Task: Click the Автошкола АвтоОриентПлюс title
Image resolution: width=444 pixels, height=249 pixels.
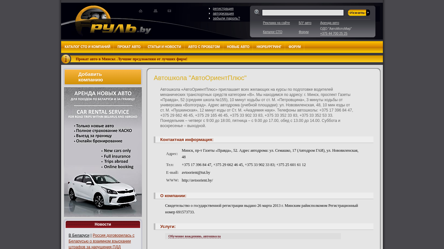Action: coord(200,78)
